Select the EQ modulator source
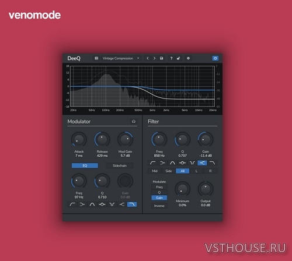The image size is (292, 261). point(85,165)
